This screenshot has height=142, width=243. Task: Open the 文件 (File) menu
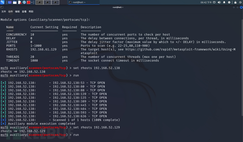tap(4, 12)
